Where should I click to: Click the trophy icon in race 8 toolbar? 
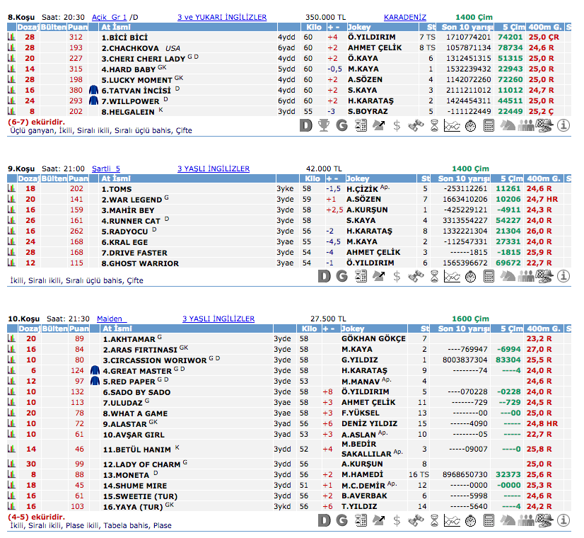coord(323,126)
